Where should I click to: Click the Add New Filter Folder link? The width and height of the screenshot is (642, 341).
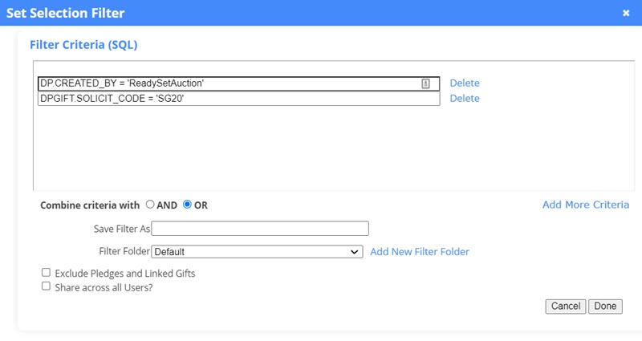(420, 252)
